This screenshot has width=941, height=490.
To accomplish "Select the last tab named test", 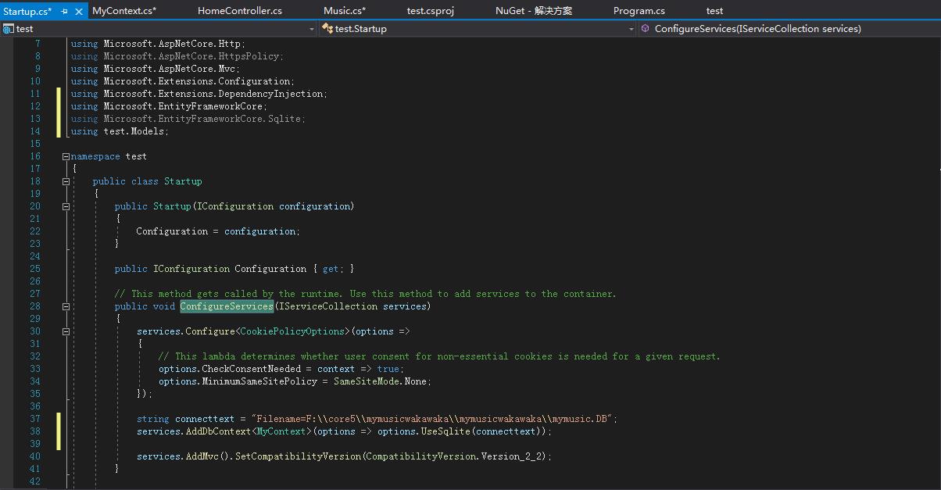I will click(714, 11).
